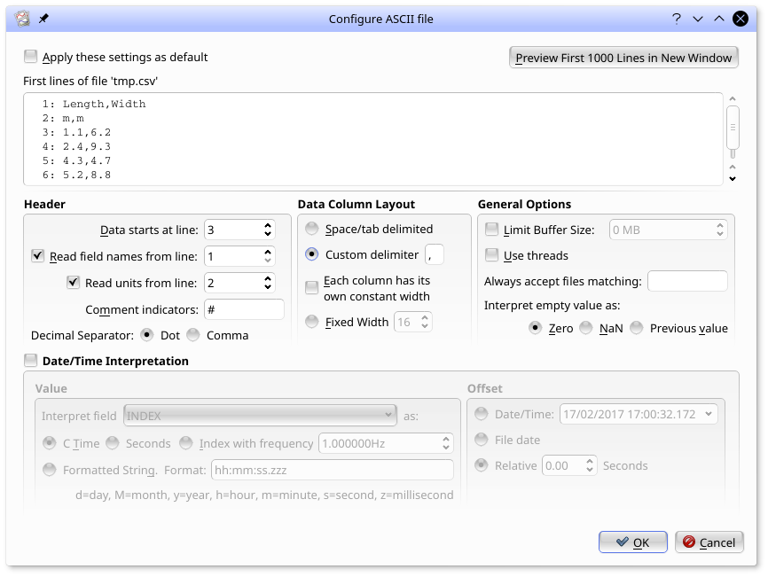Click preview line '6: 5.2,8.8'
Image resolution: width=768 pixels, height=577 pixels.
coord(77,175)
